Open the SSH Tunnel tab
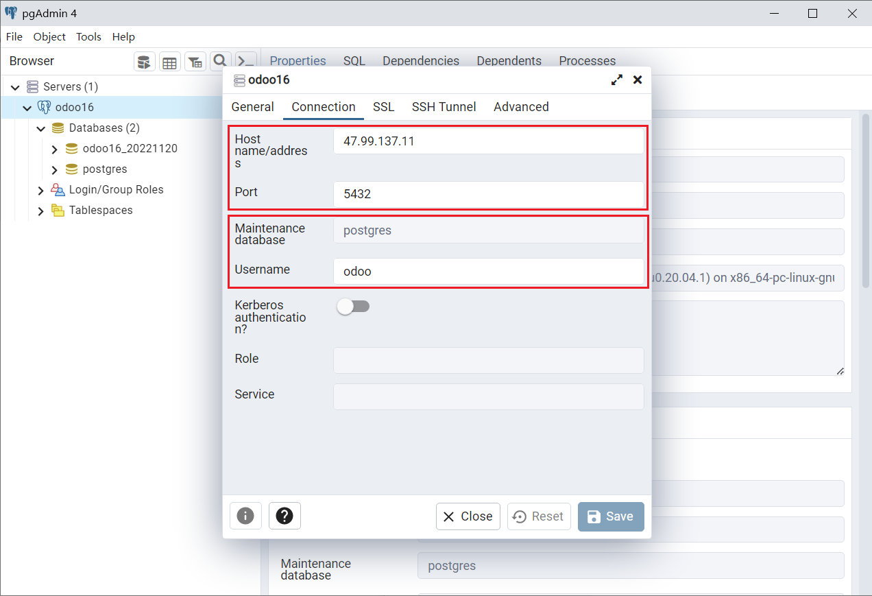Viewport: 872px width, 596px height. 444,107
